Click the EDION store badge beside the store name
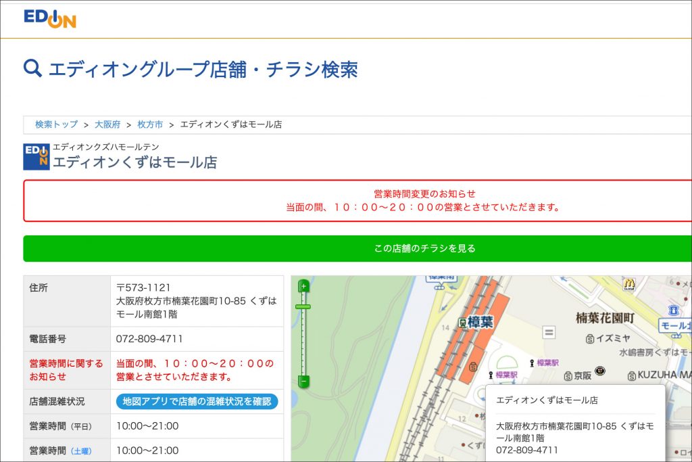 click(36, 157)
